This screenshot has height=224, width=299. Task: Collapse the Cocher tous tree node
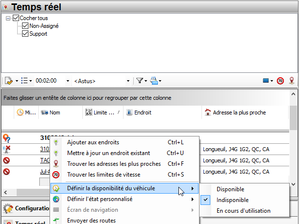pyautogui.click(x=8, y=18)
